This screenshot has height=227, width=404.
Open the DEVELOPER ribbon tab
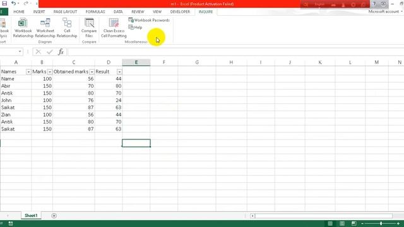180,12
